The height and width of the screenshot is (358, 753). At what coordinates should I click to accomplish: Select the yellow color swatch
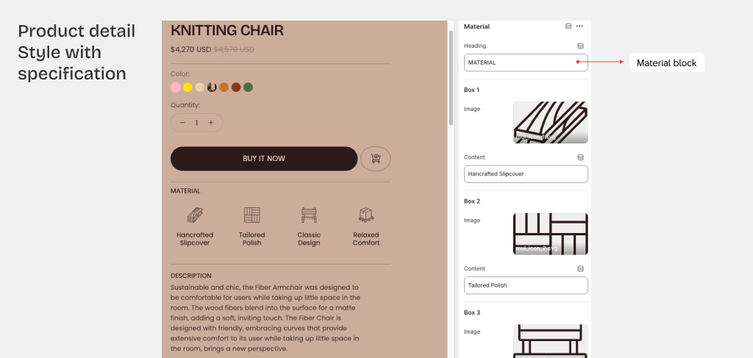coord(188,87)
